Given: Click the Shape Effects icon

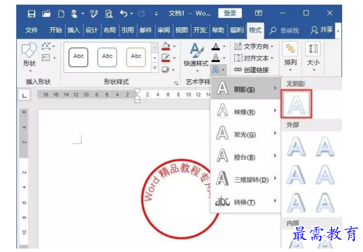Looking at the screenshot, I should click(165, 69).
